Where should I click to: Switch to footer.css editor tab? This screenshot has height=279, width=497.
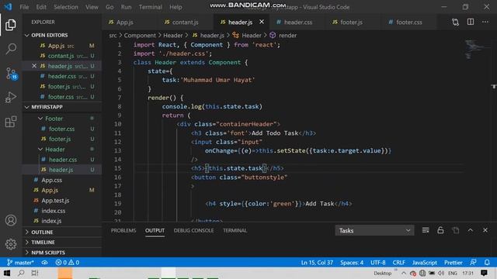[410, 22]
